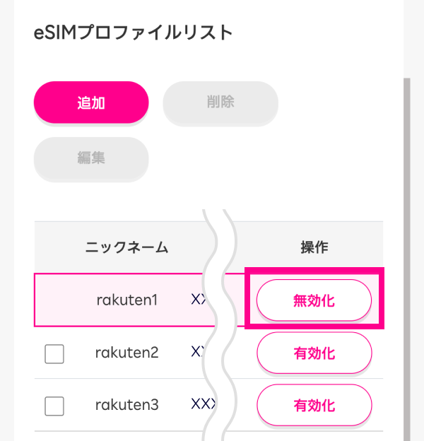Click the ニックネーム column header
This screenshot has width=424, height=441.
[127, 247]
